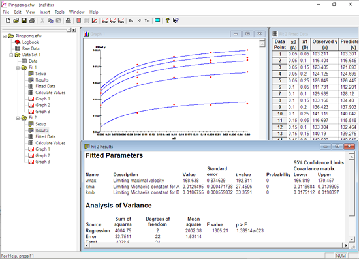Click the cyan rectangle toolbar icon

coord(157,20)
